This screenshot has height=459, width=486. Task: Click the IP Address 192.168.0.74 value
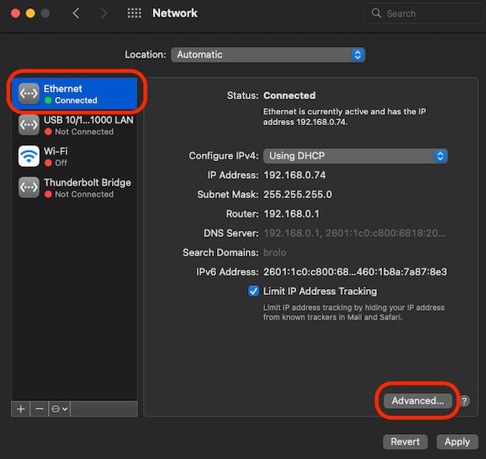(295, 175)
